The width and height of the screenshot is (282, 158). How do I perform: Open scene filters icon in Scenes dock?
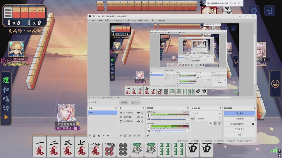(99, 136)
